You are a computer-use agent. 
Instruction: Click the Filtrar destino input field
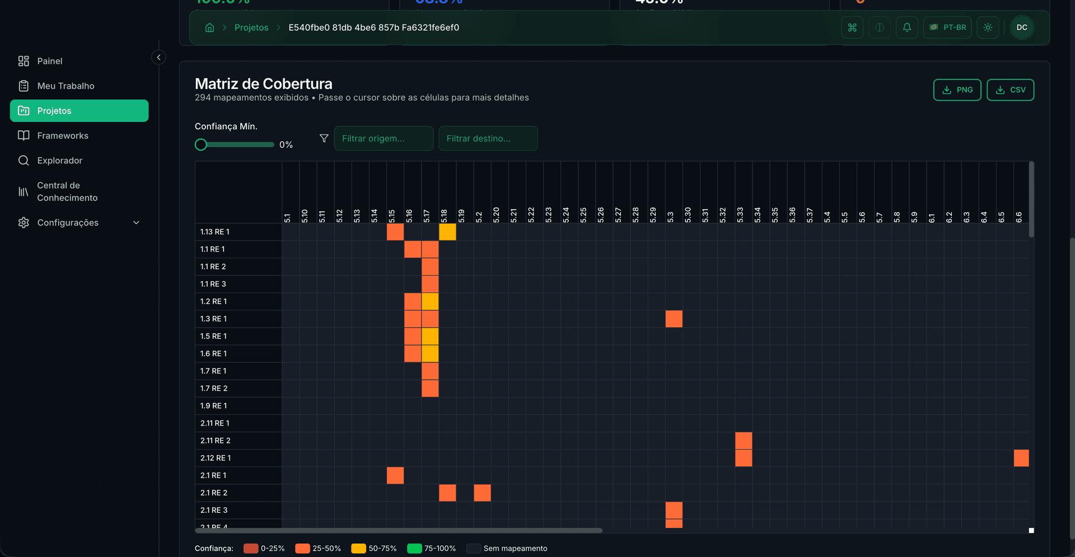pyautogui.click(x=488, y=138)
